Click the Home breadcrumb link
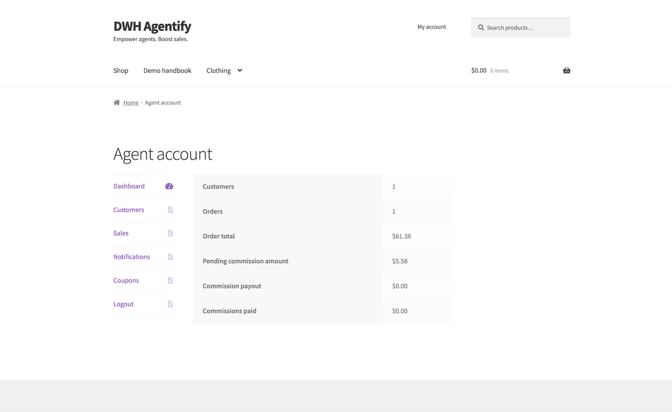 131,103
